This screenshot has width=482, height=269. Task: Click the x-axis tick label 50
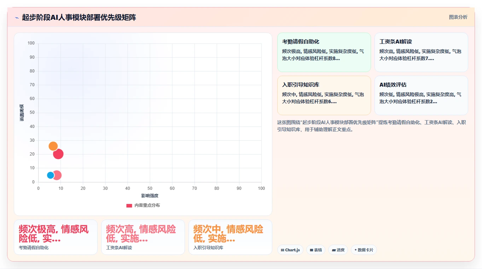coord(150,188)
